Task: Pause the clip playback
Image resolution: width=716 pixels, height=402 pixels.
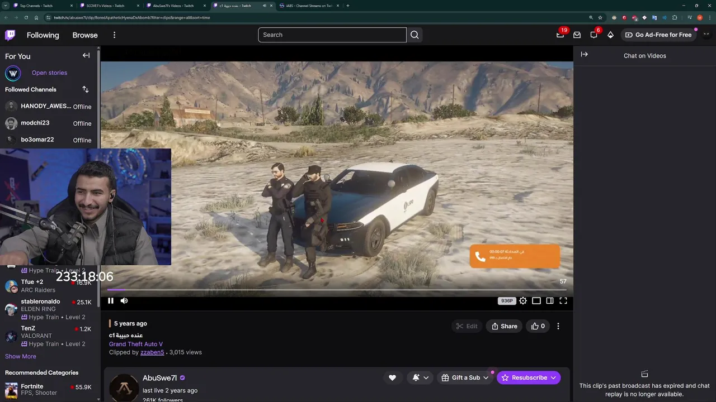Action: pyautogui.click(x=111, y=301)
